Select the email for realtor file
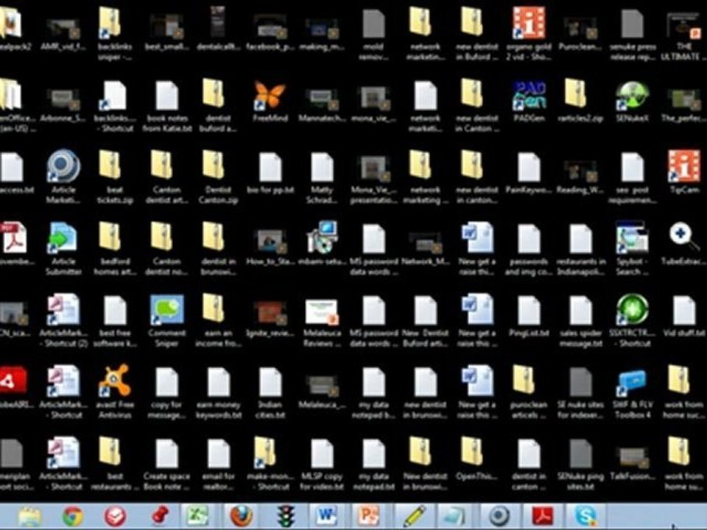This screenshot has width=707, height=530. click(x=218, y=463)
